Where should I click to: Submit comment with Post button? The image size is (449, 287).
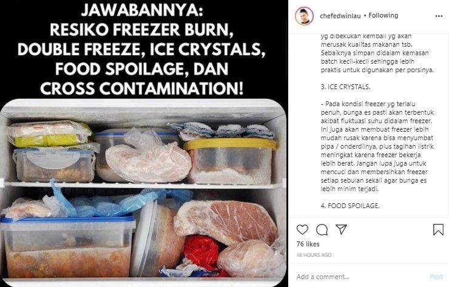point(436,277)
